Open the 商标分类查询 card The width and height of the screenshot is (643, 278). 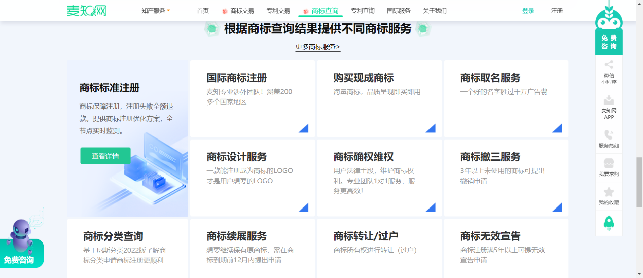click(x=127, y=249)
